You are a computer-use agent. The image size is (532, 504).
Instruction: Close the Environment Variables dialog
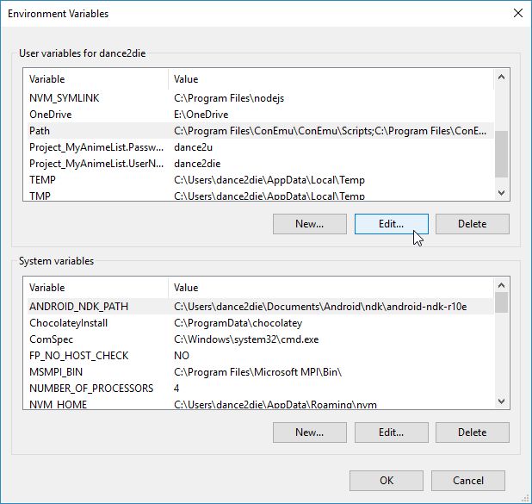517,14
